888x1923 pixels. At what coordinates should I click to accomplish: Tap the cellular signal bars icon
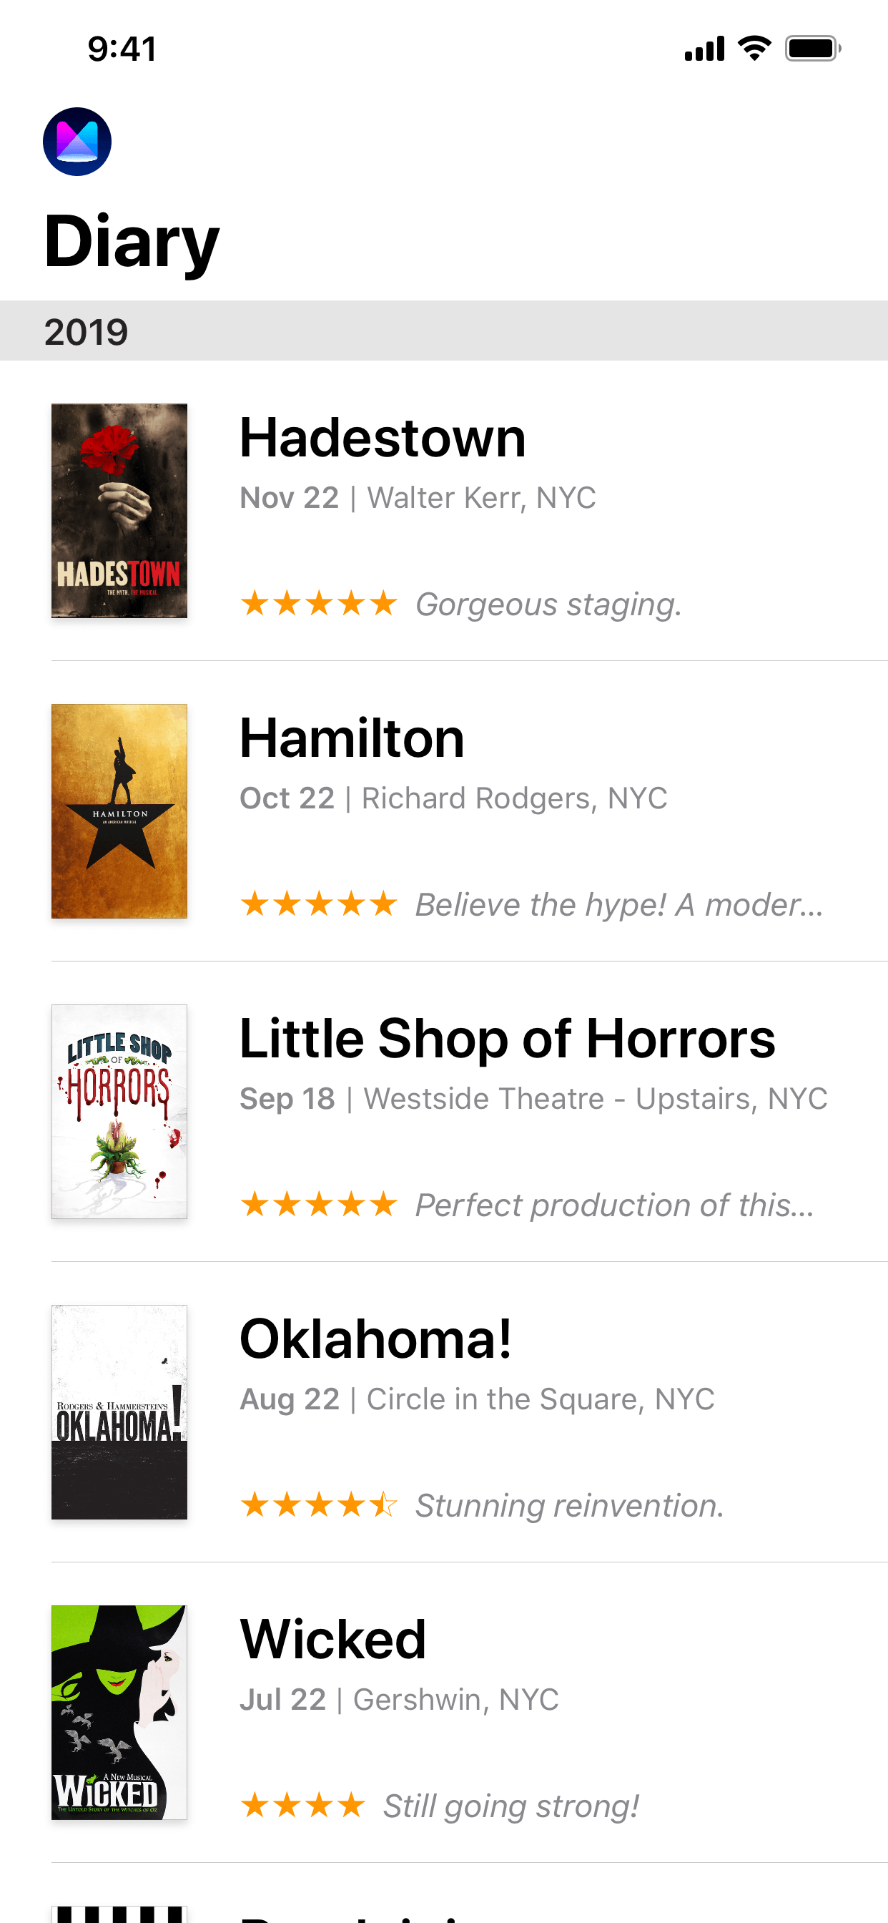[x=704, y=49]
